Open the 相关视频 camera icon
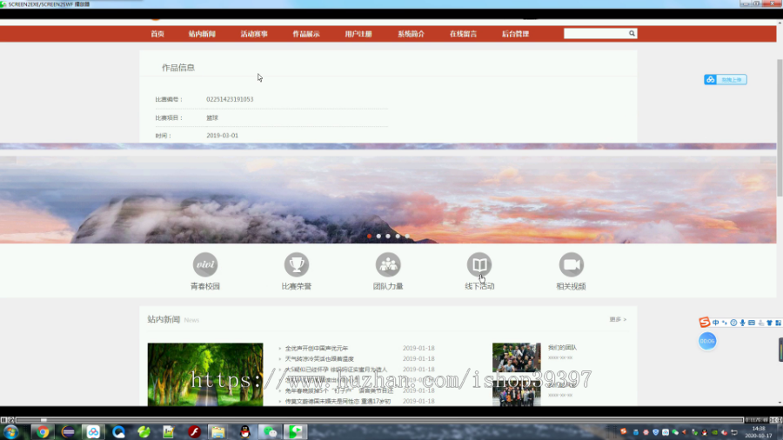The width and height of the screenshot is (783, 440). click(x=572, y=264)
